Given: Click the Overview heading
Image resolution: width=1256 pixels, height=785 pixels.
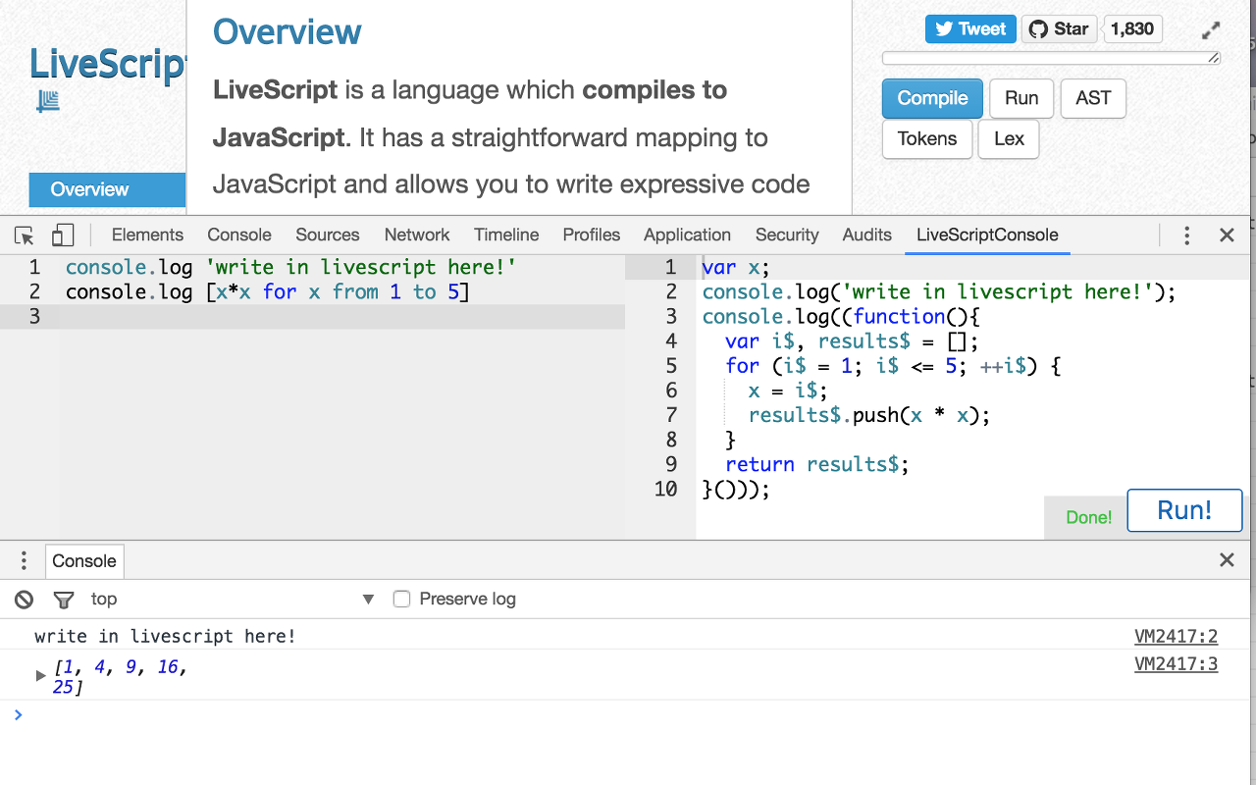Looking at the screenshot, I should (x=288, y=31).
